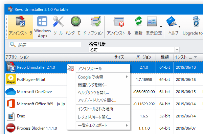This screenshot has width=203, height=134.
Task: Click the Upgrade to button
Action: (x=193, y=27)
